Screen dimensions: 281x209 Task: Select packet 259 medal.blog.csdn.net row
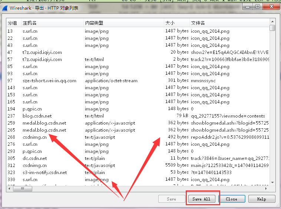138,123
